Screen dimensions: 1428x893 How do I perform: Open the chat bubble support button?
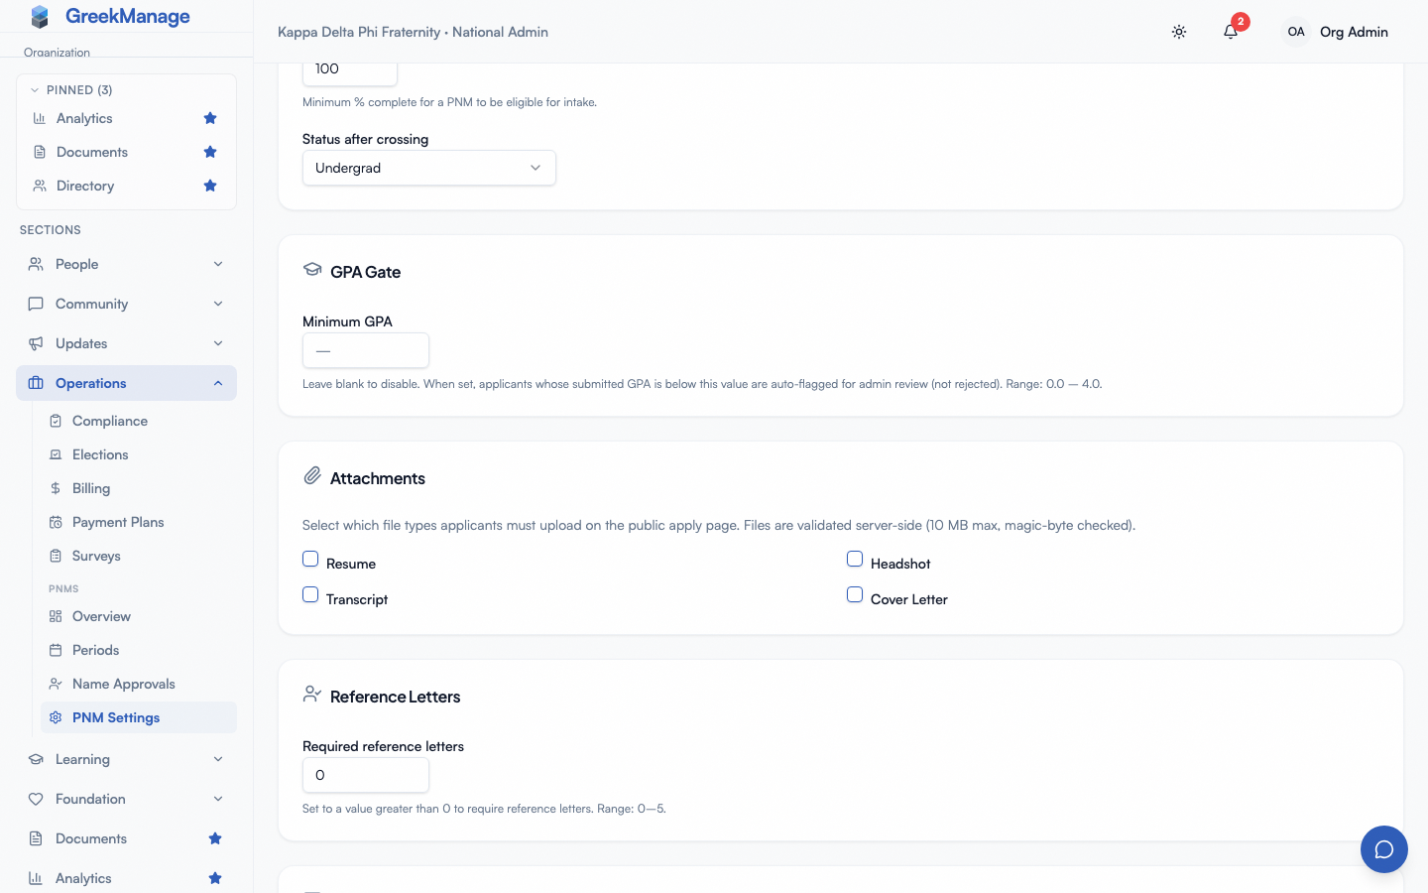1384,849
